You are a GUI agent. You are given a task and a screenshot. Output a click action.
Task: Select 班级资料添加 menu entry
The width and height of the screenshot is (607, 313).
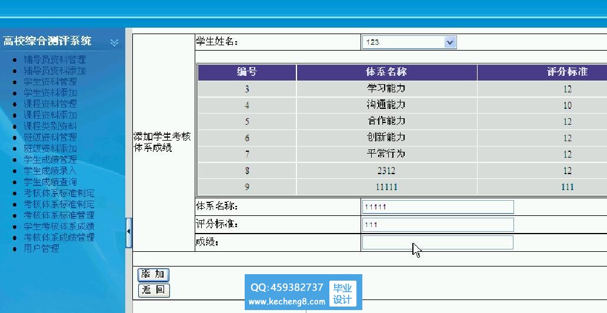click(51, 148)
